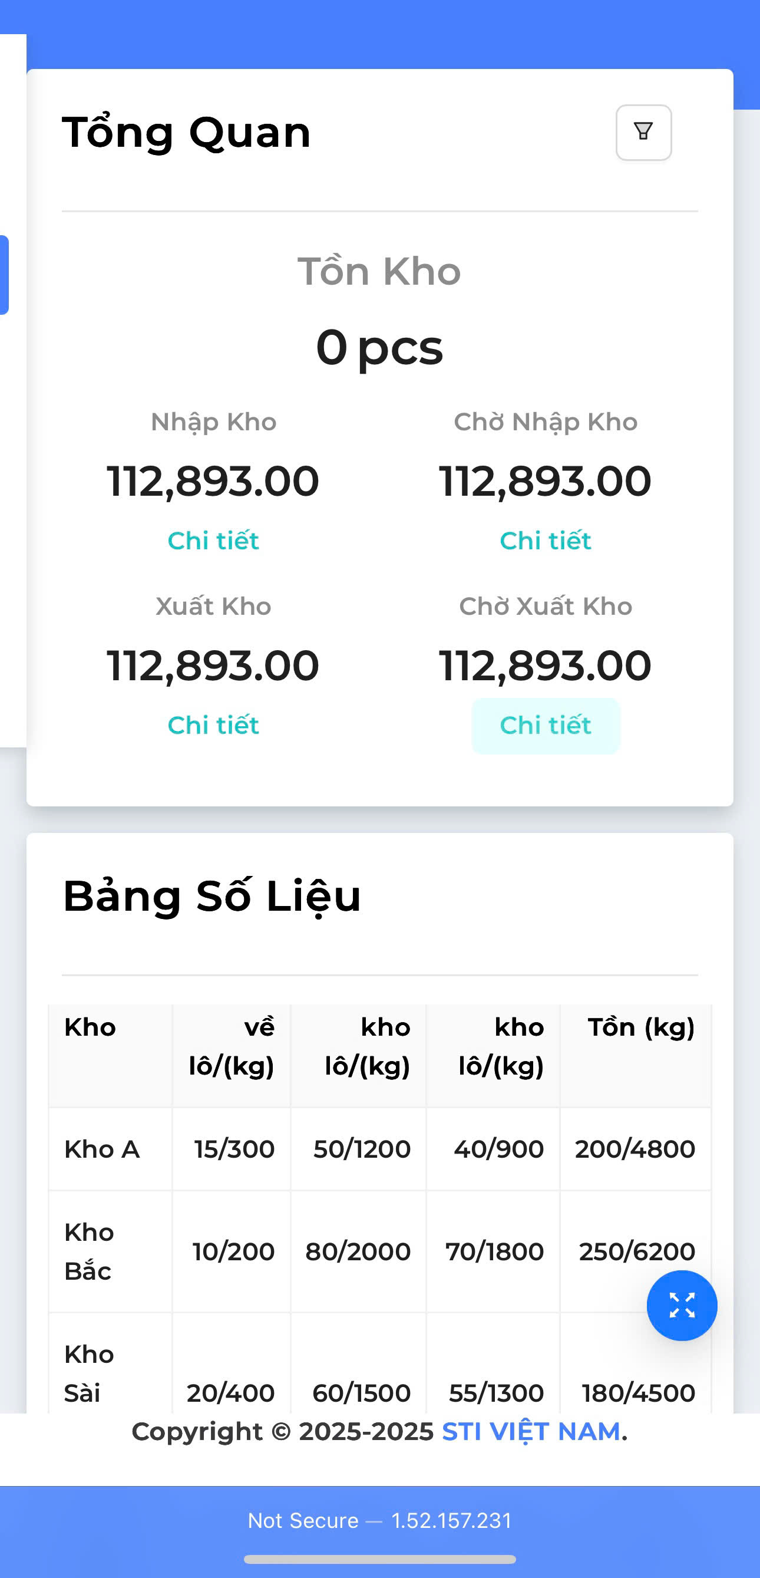Viewport: 760px width, 1578px height.
Task: Click the Kho column header
Action: 90,1027
